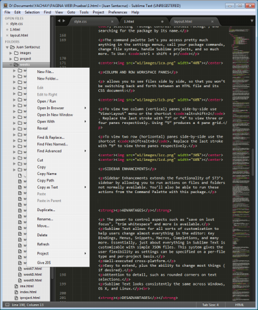Open the Selection menu
258x310 pixels.
32,12
